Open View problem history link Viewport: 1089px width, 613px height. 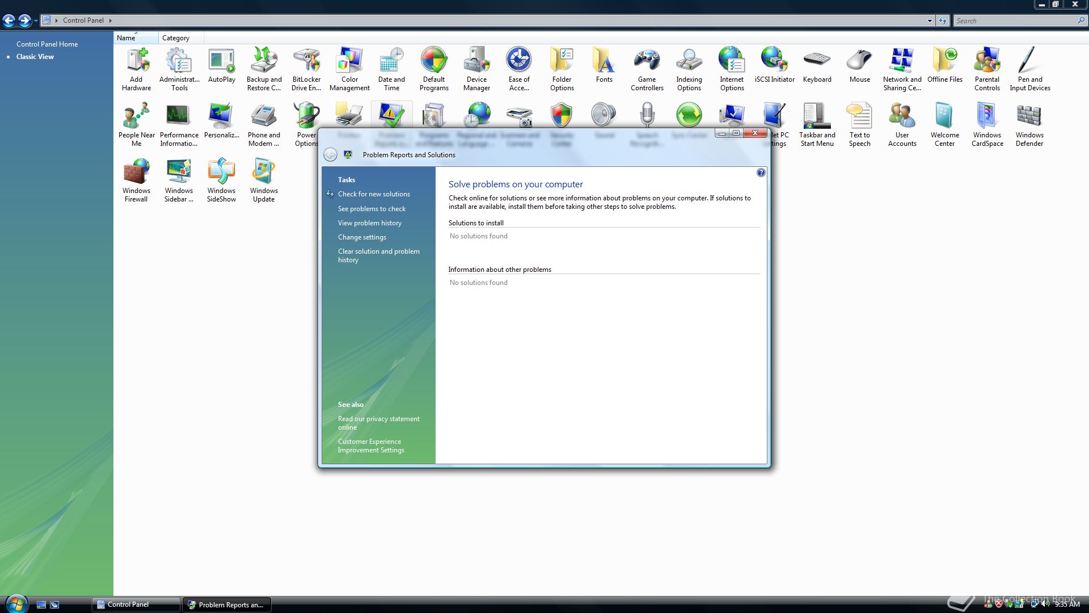coord(369,223)
